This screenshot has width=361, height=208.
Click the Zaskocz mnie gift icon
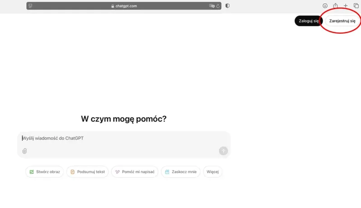pos(167,172)
